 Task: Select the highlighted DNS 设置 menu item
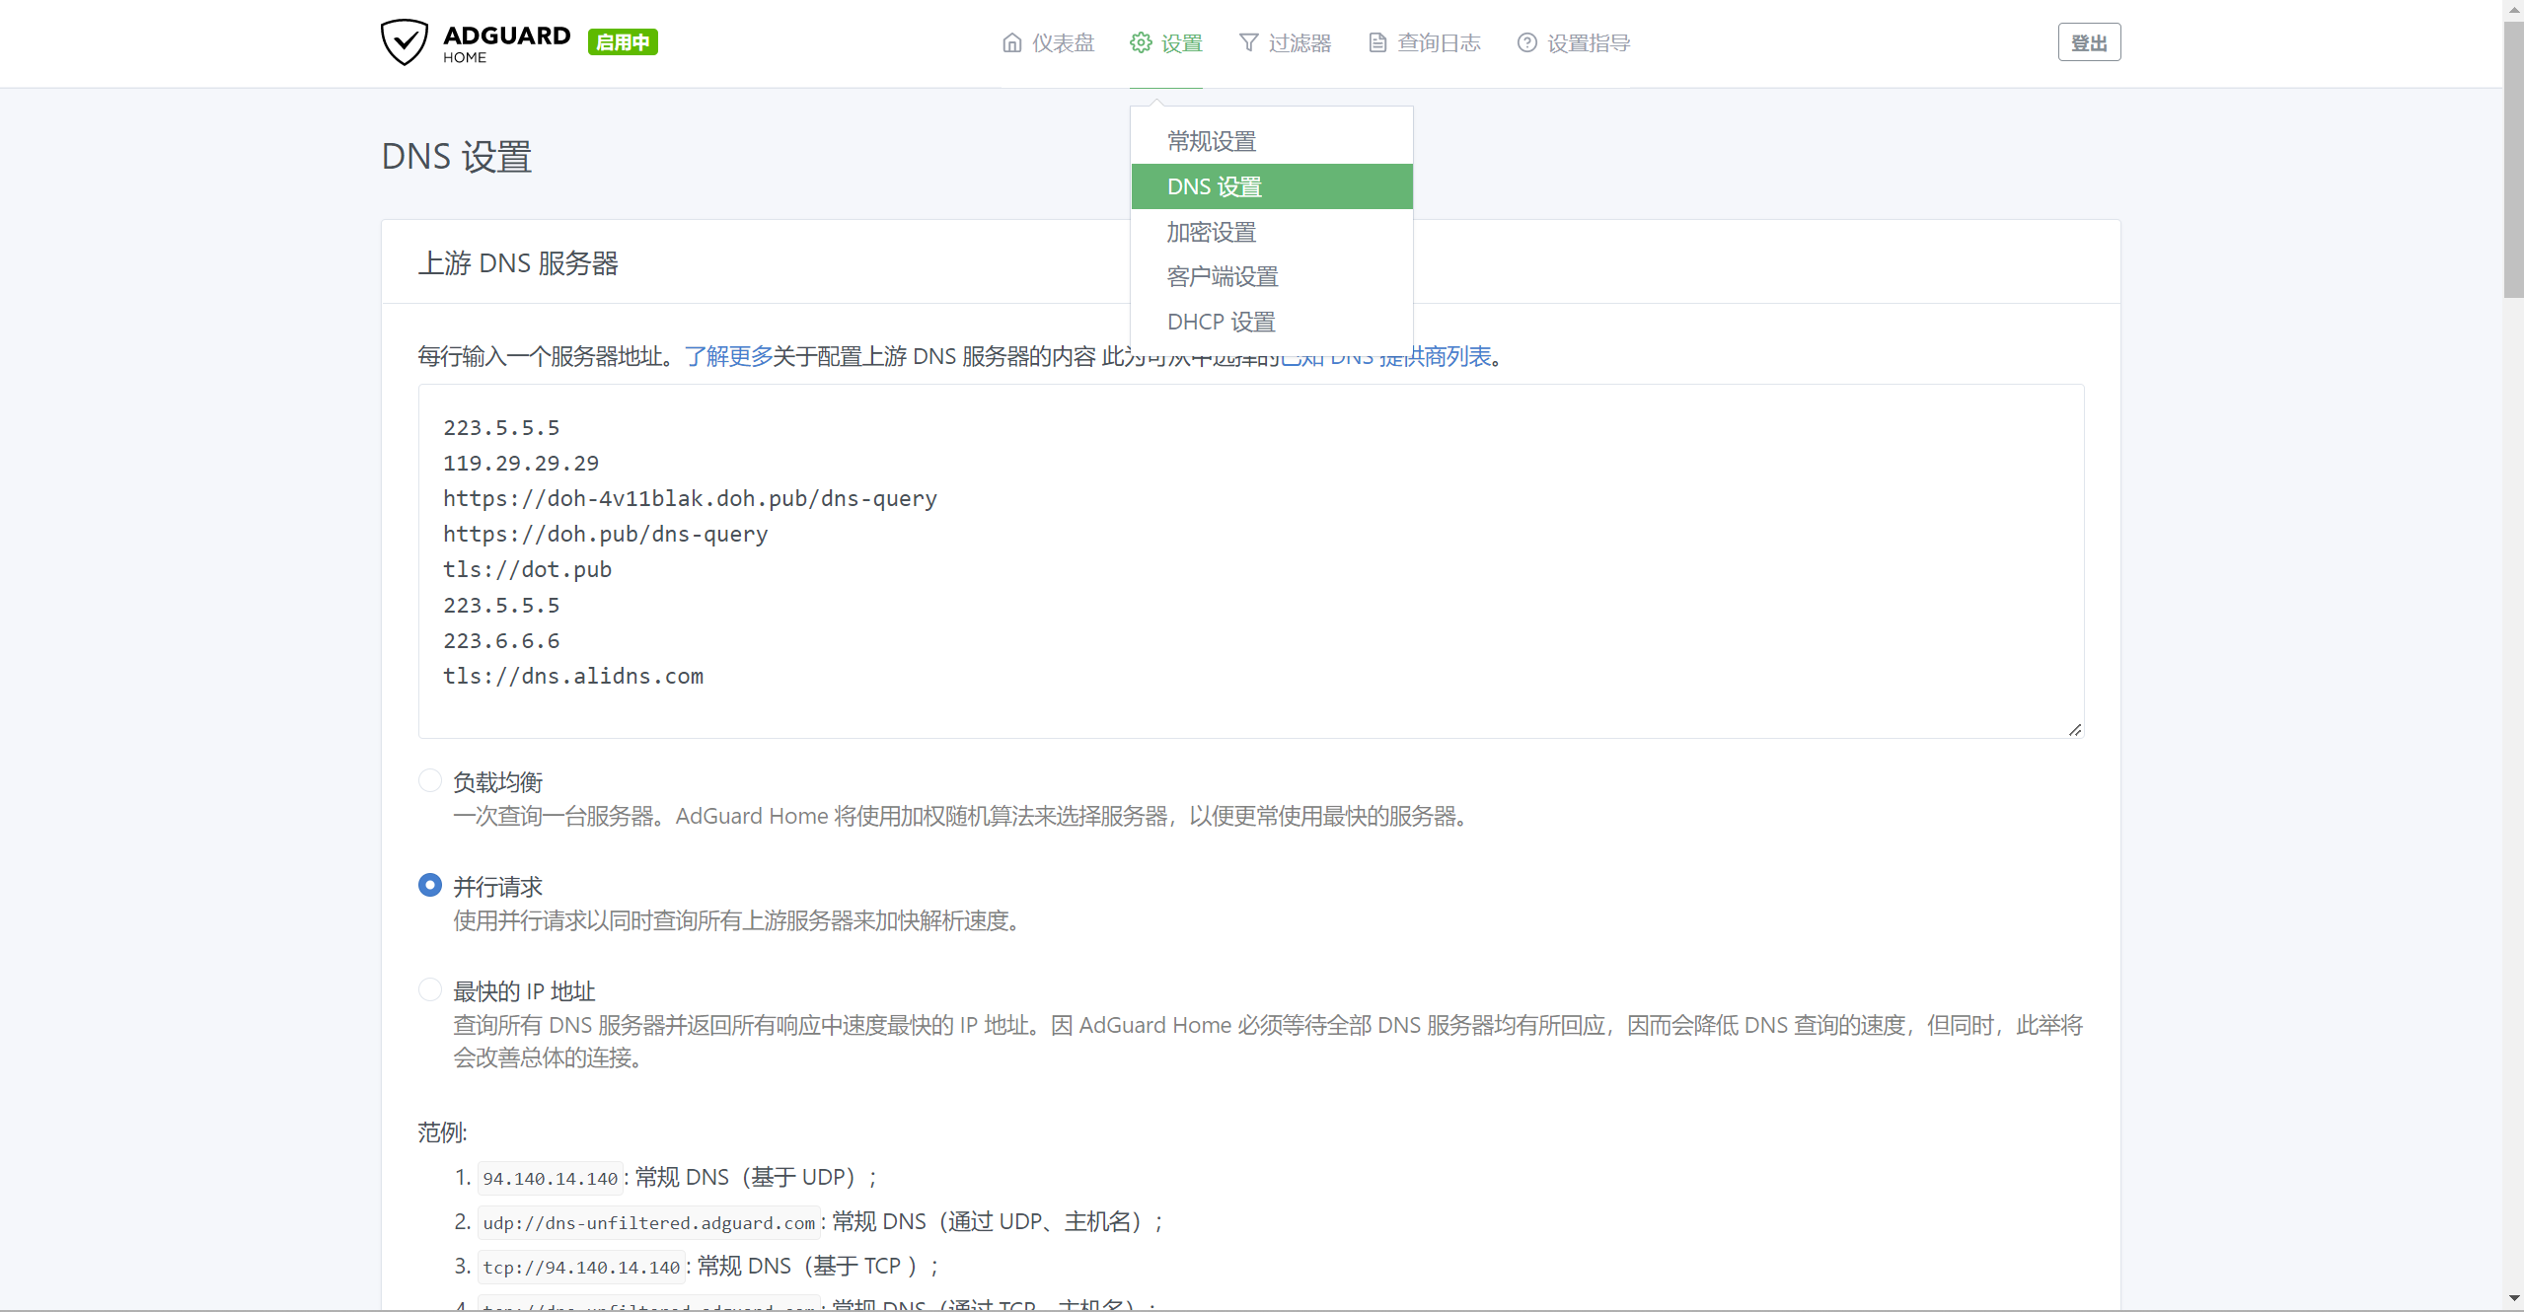click(1215, 186)
